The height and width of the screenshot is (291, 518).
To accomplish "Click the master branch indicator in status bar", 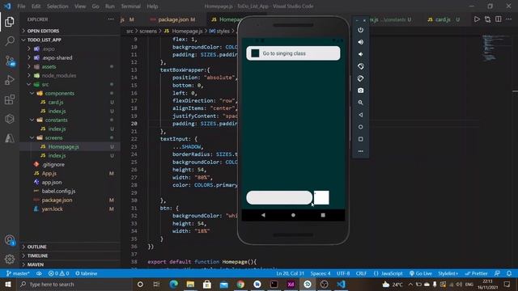I will coord(18,273).
